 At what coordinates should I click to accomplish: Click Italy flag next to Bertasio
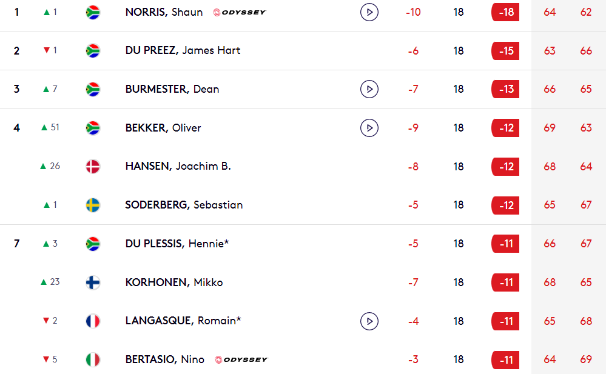coord(93,359)
